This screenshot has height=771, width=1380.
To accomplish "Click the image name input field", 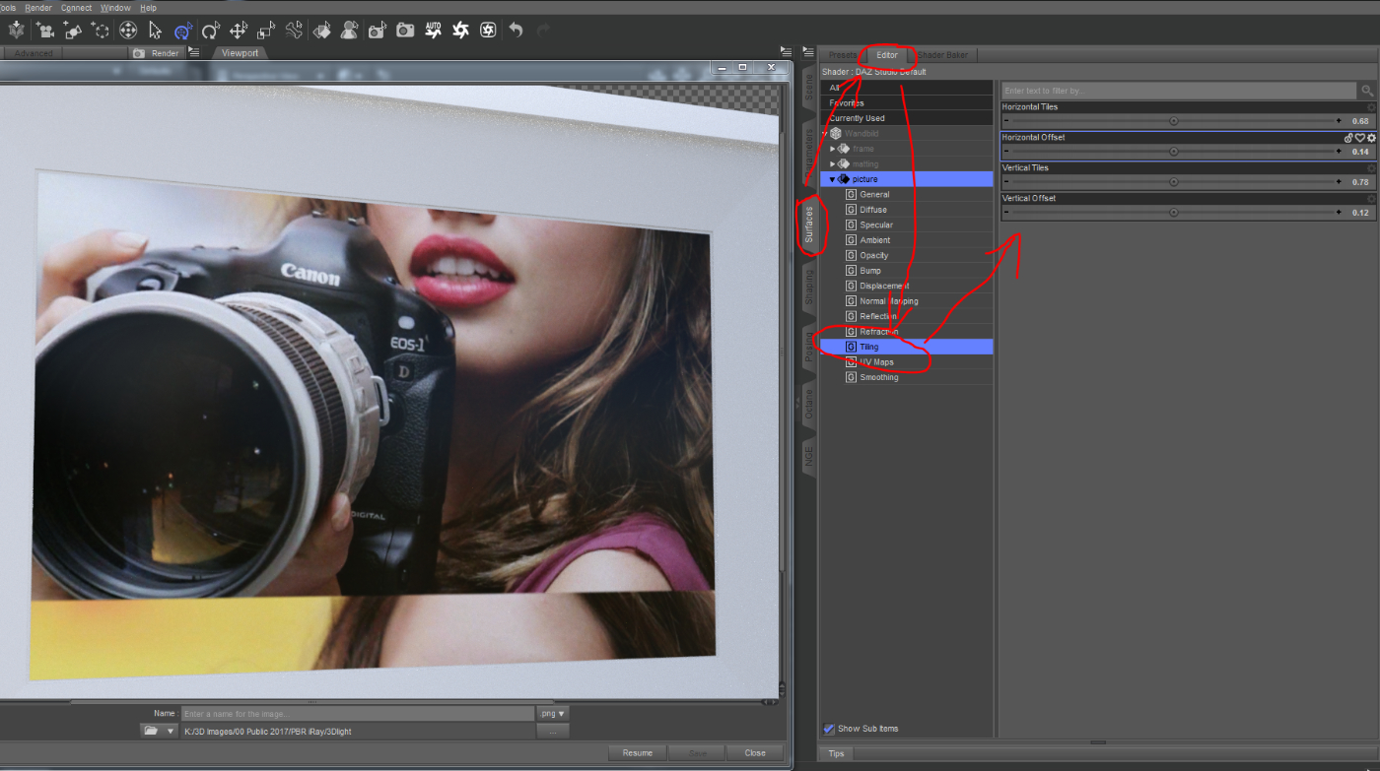I will [x=356, y=713].
